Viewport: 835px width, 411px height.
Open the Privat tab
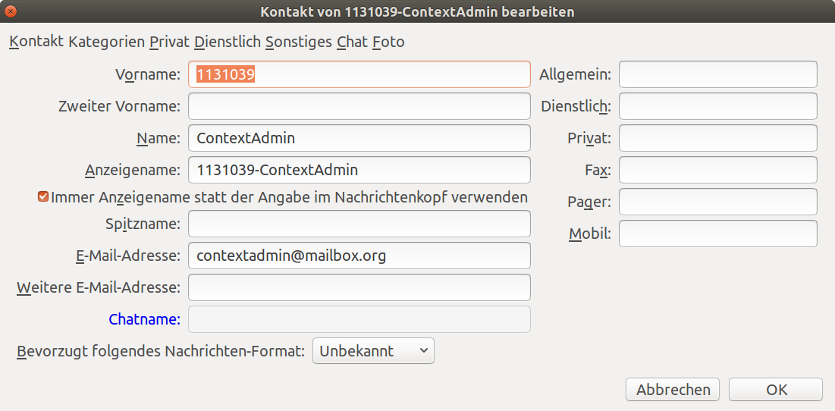click(169, 42)
